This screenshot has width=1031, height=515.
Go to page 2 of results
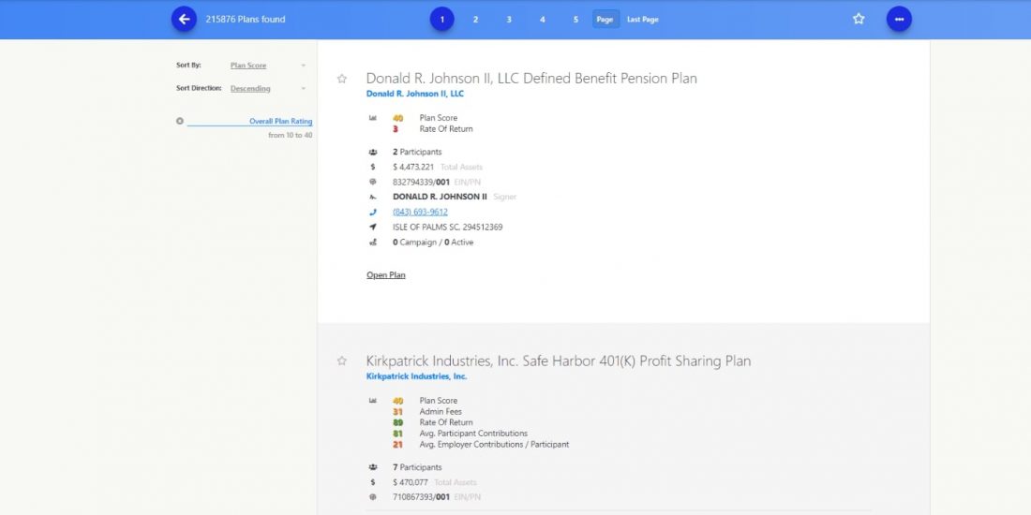[x=475, y=19]
